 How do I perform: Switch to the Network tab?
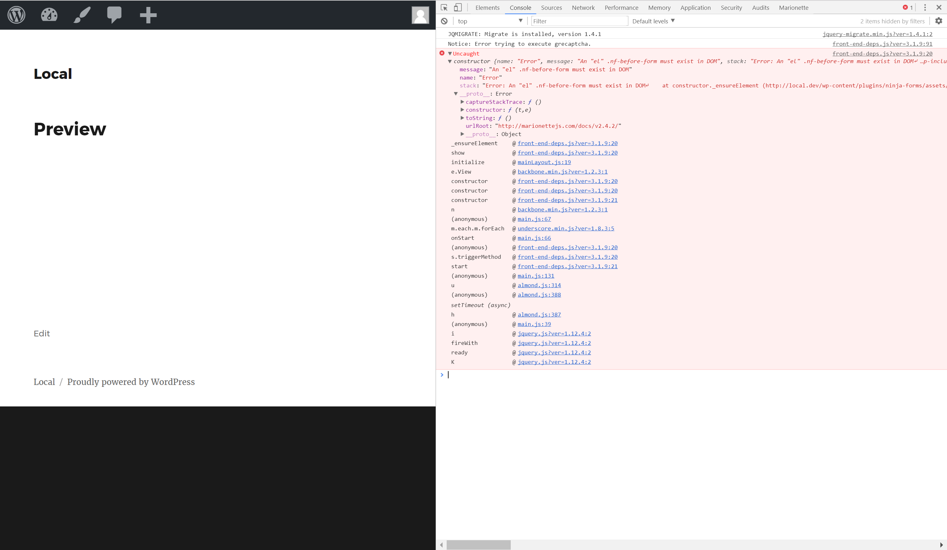click(583, 8)
